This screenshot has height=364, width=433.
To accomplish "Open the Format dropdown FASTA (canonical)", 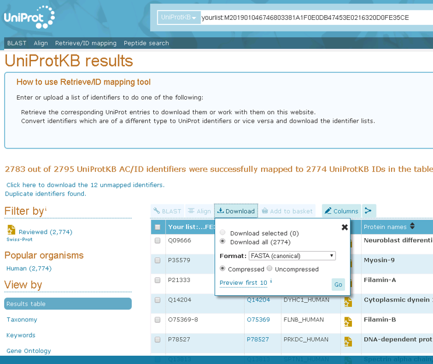I will 292,256.
